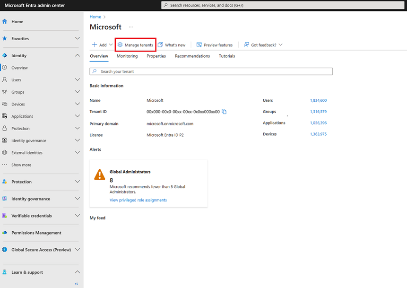Click the Home house icon in sidebar
This screenshot has width=407, height=288.
click(x=5, y=22)
